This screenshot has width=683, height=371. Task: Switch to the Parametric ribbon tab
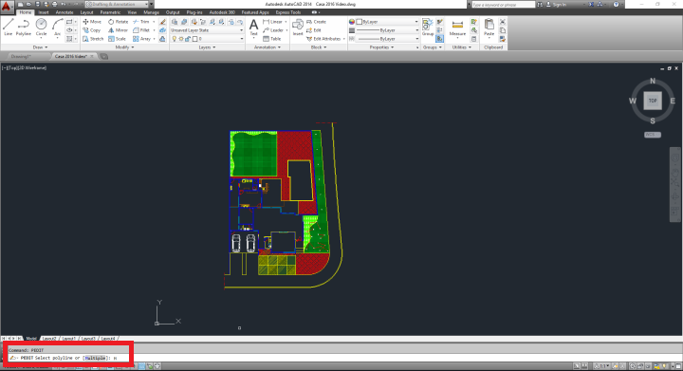point(110,12)
